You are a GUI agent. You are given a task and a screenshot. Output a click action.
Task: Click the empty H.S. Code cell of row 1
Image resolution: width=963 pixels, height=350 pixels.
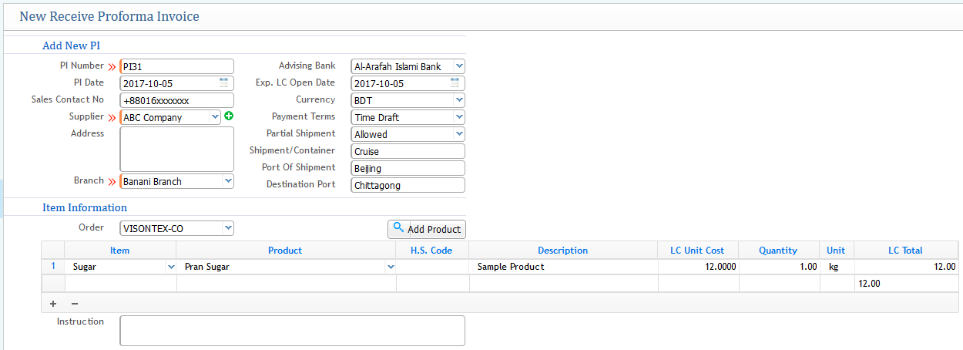(x=432, y=267)
